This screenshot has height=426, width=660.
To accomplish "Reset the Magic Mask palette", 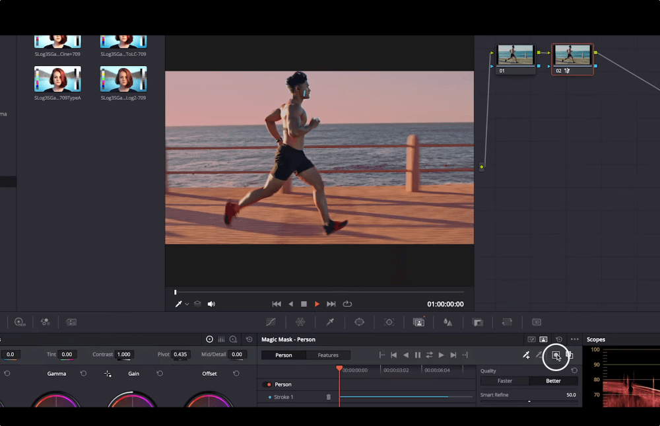I will pos(559,339).
